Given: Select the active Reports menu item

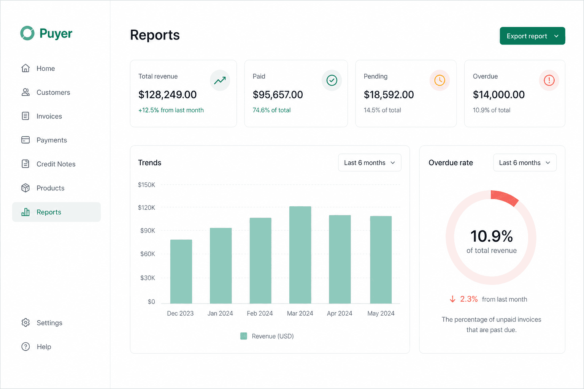Looking at the screenshot, I should point(56,212).
